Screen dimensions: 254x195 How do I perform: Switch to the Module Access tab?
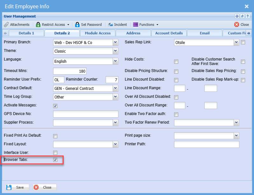click(x=98, y=33)
